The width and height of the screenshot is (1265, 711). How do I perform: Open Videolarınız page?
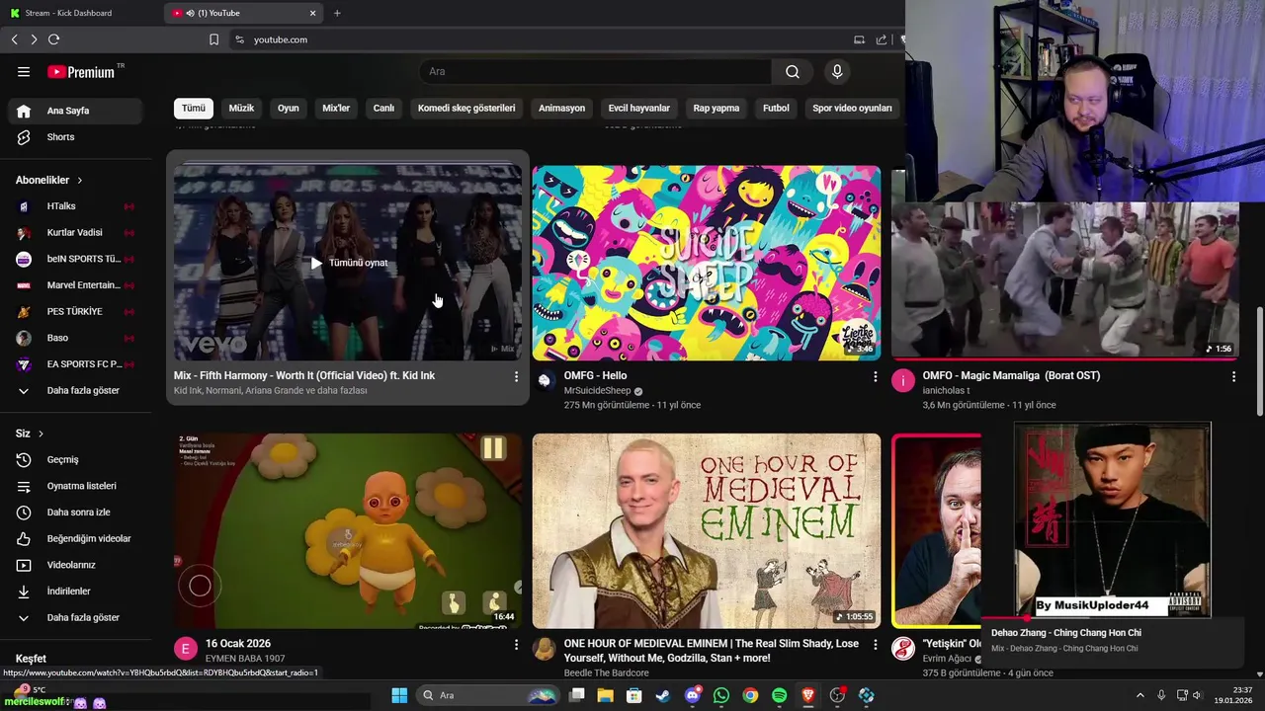coord(75,565)
